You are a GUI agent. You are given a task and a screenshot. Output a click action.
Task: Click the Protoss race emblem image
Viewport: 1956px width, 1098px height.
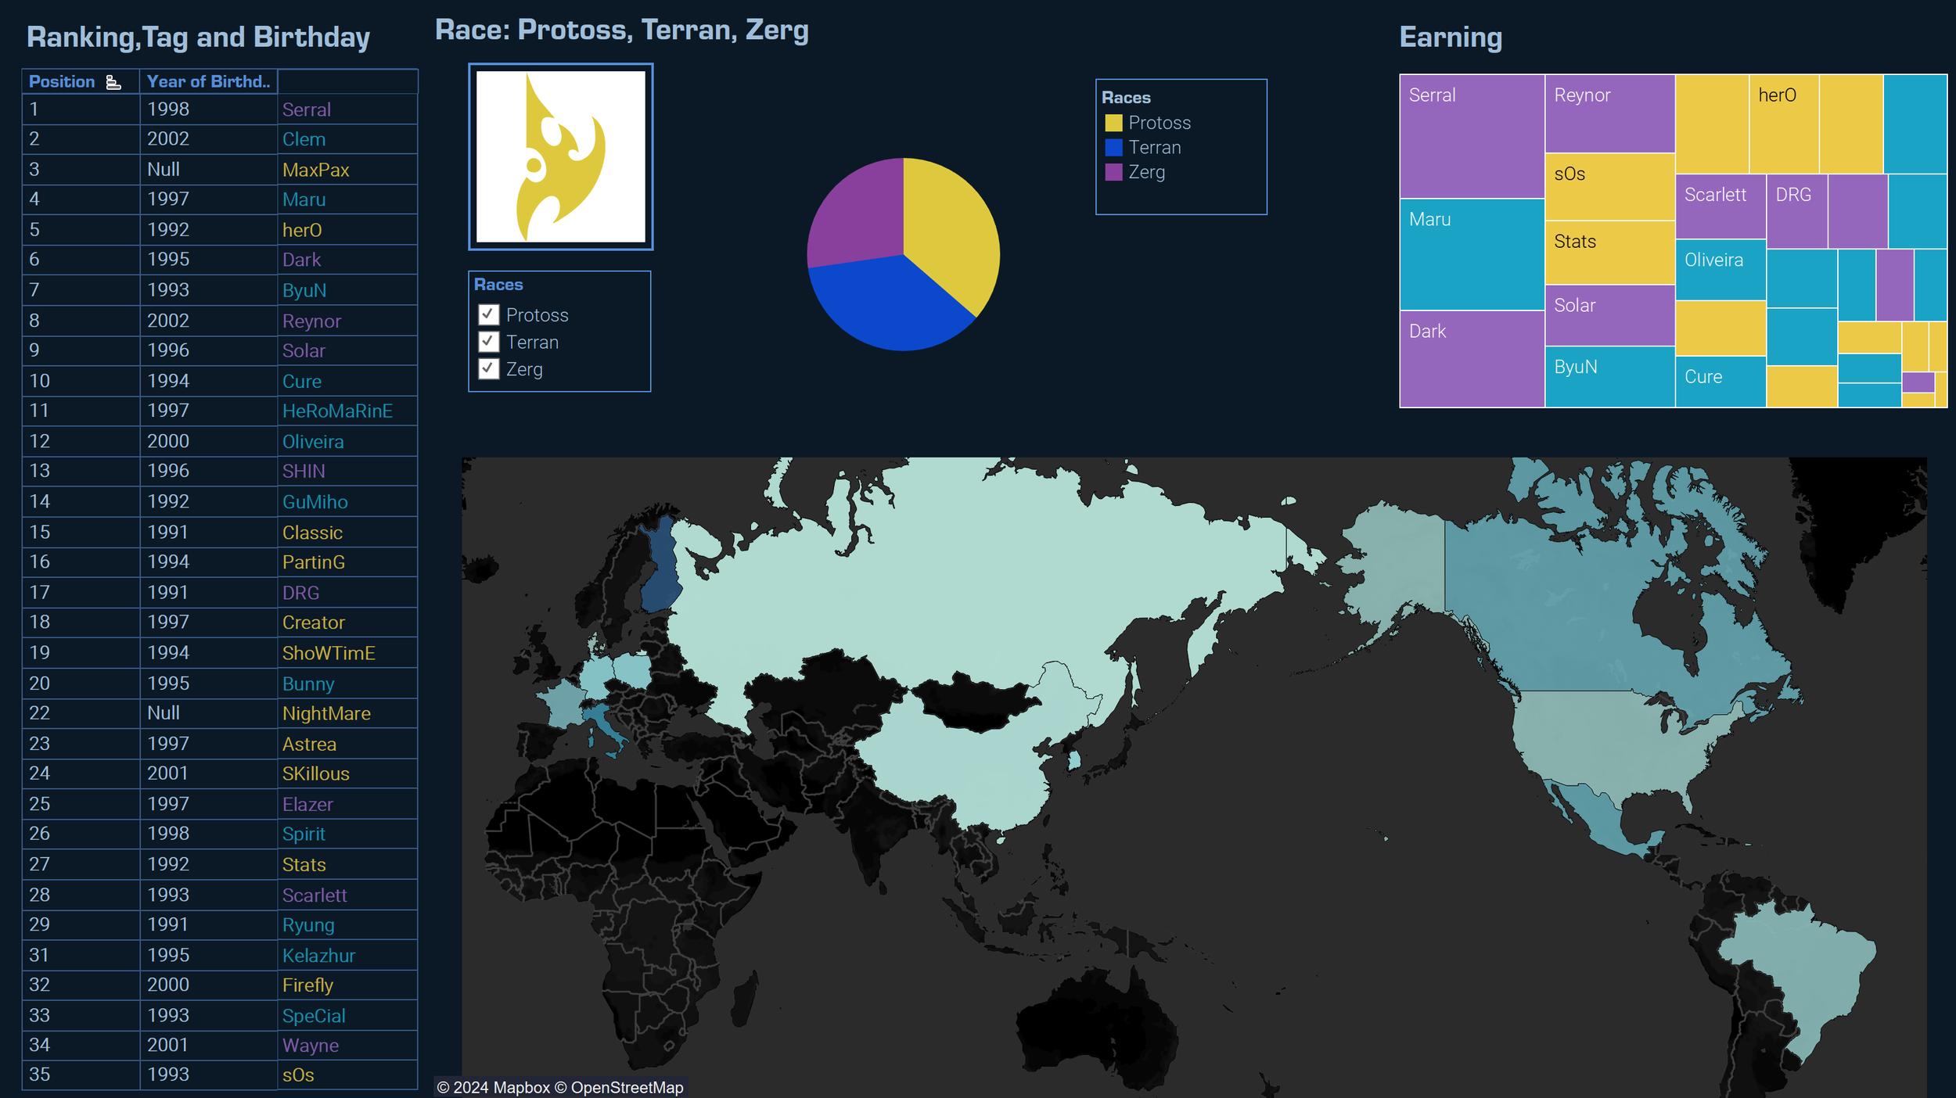[561, 157]
